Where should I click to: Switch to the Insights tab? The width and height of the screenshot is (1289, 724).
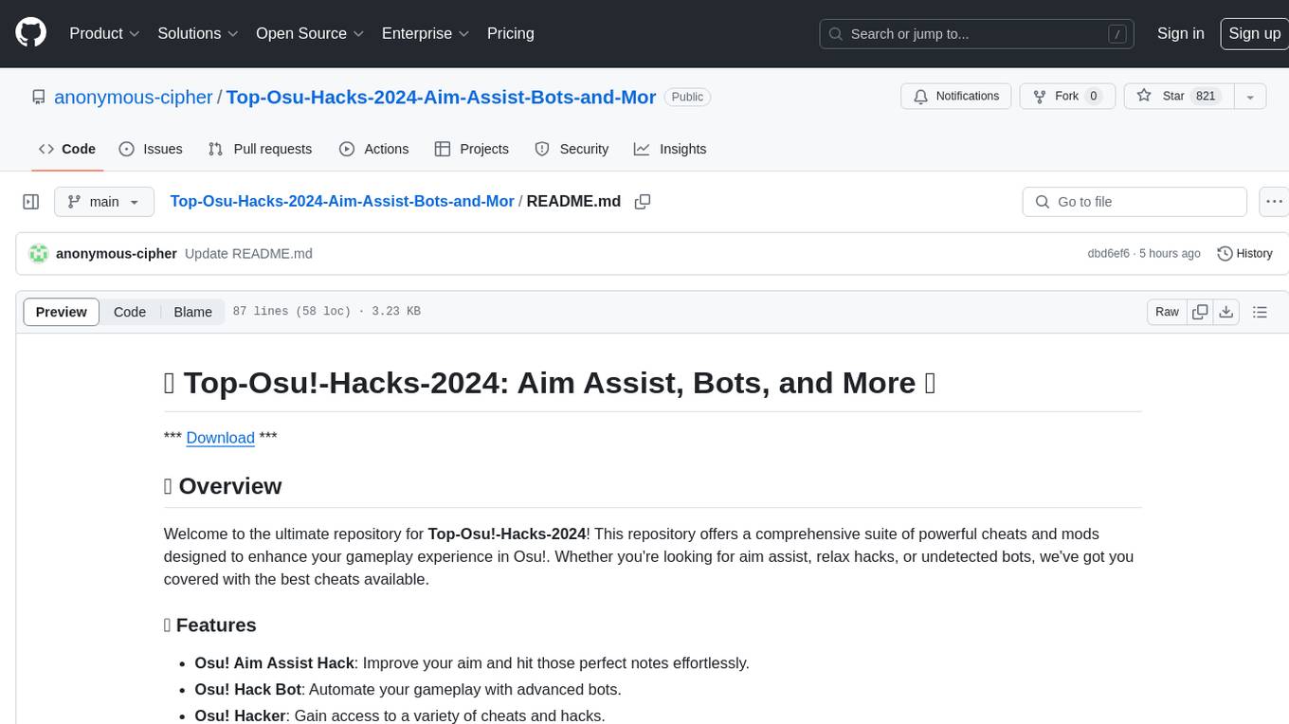pos(670,149)
